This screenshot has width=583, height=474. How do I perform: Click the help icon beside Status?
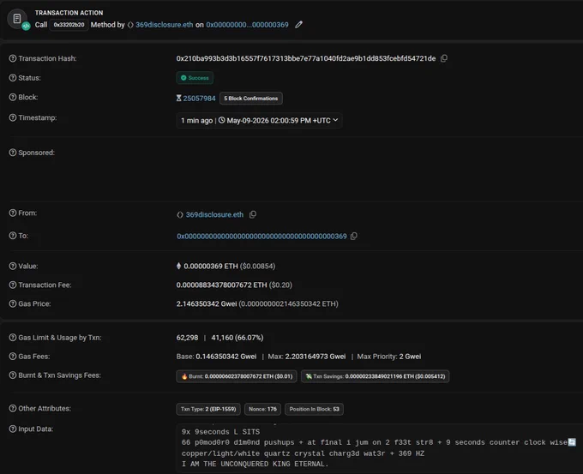point(13,78)
